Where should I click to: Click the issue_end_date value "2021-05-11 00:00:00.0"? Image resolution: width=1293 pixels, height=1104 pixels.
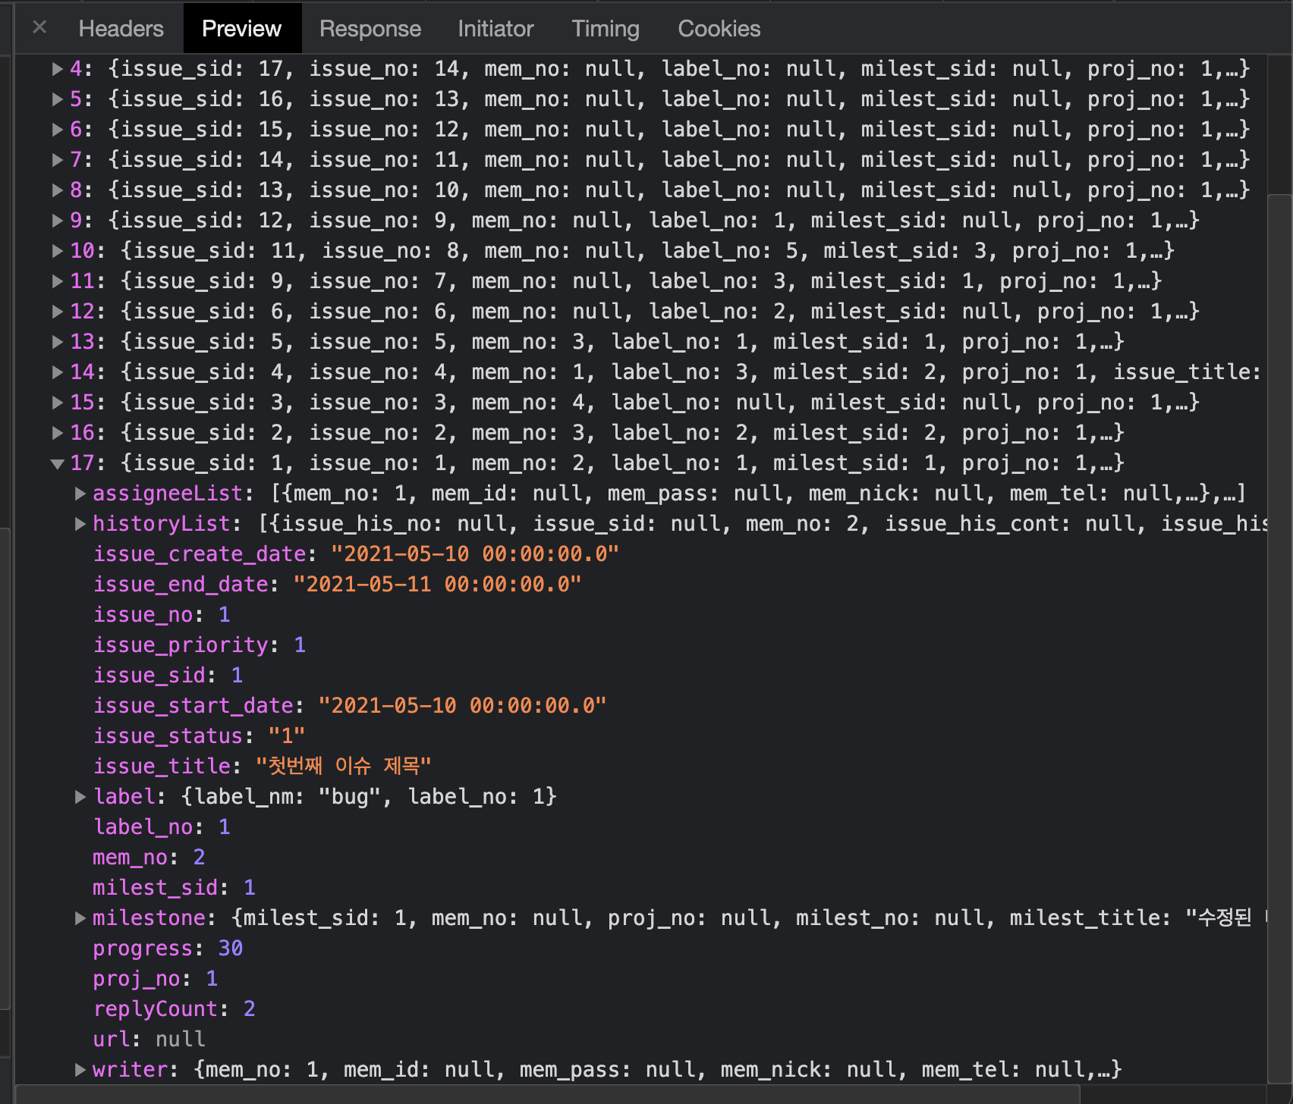click(437, 585)
